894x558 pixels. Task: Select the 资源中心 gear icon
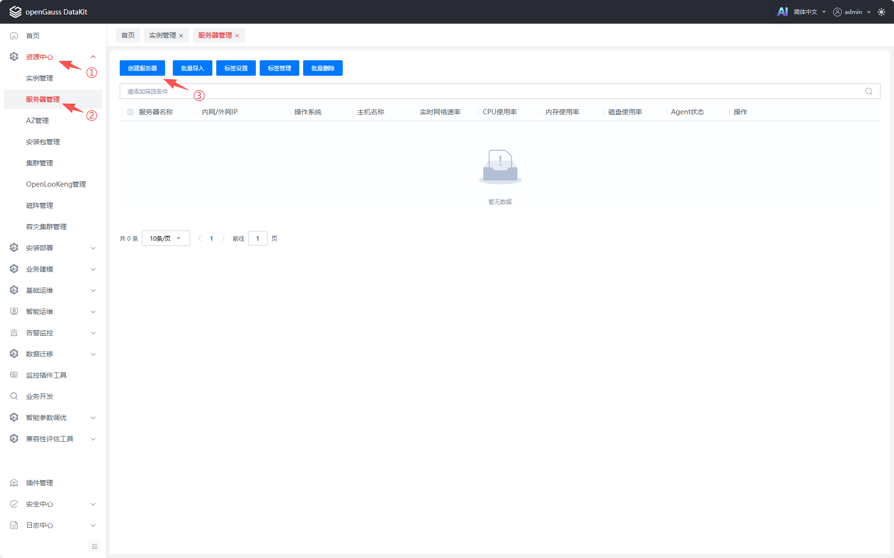click(14, 56)
